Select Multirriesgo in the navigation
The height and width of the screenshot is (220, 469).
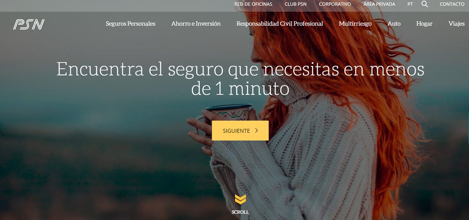coord(355,24)
